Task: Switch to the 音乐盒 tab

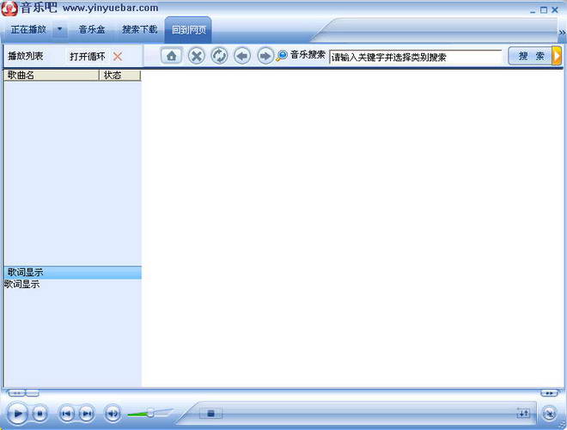Action: [x=92, y=29]
